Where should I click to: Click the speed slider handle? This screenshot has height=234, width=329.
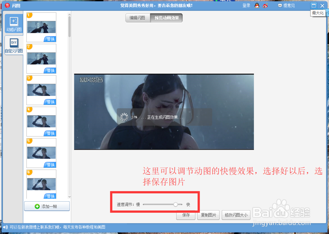pos(176,204)
